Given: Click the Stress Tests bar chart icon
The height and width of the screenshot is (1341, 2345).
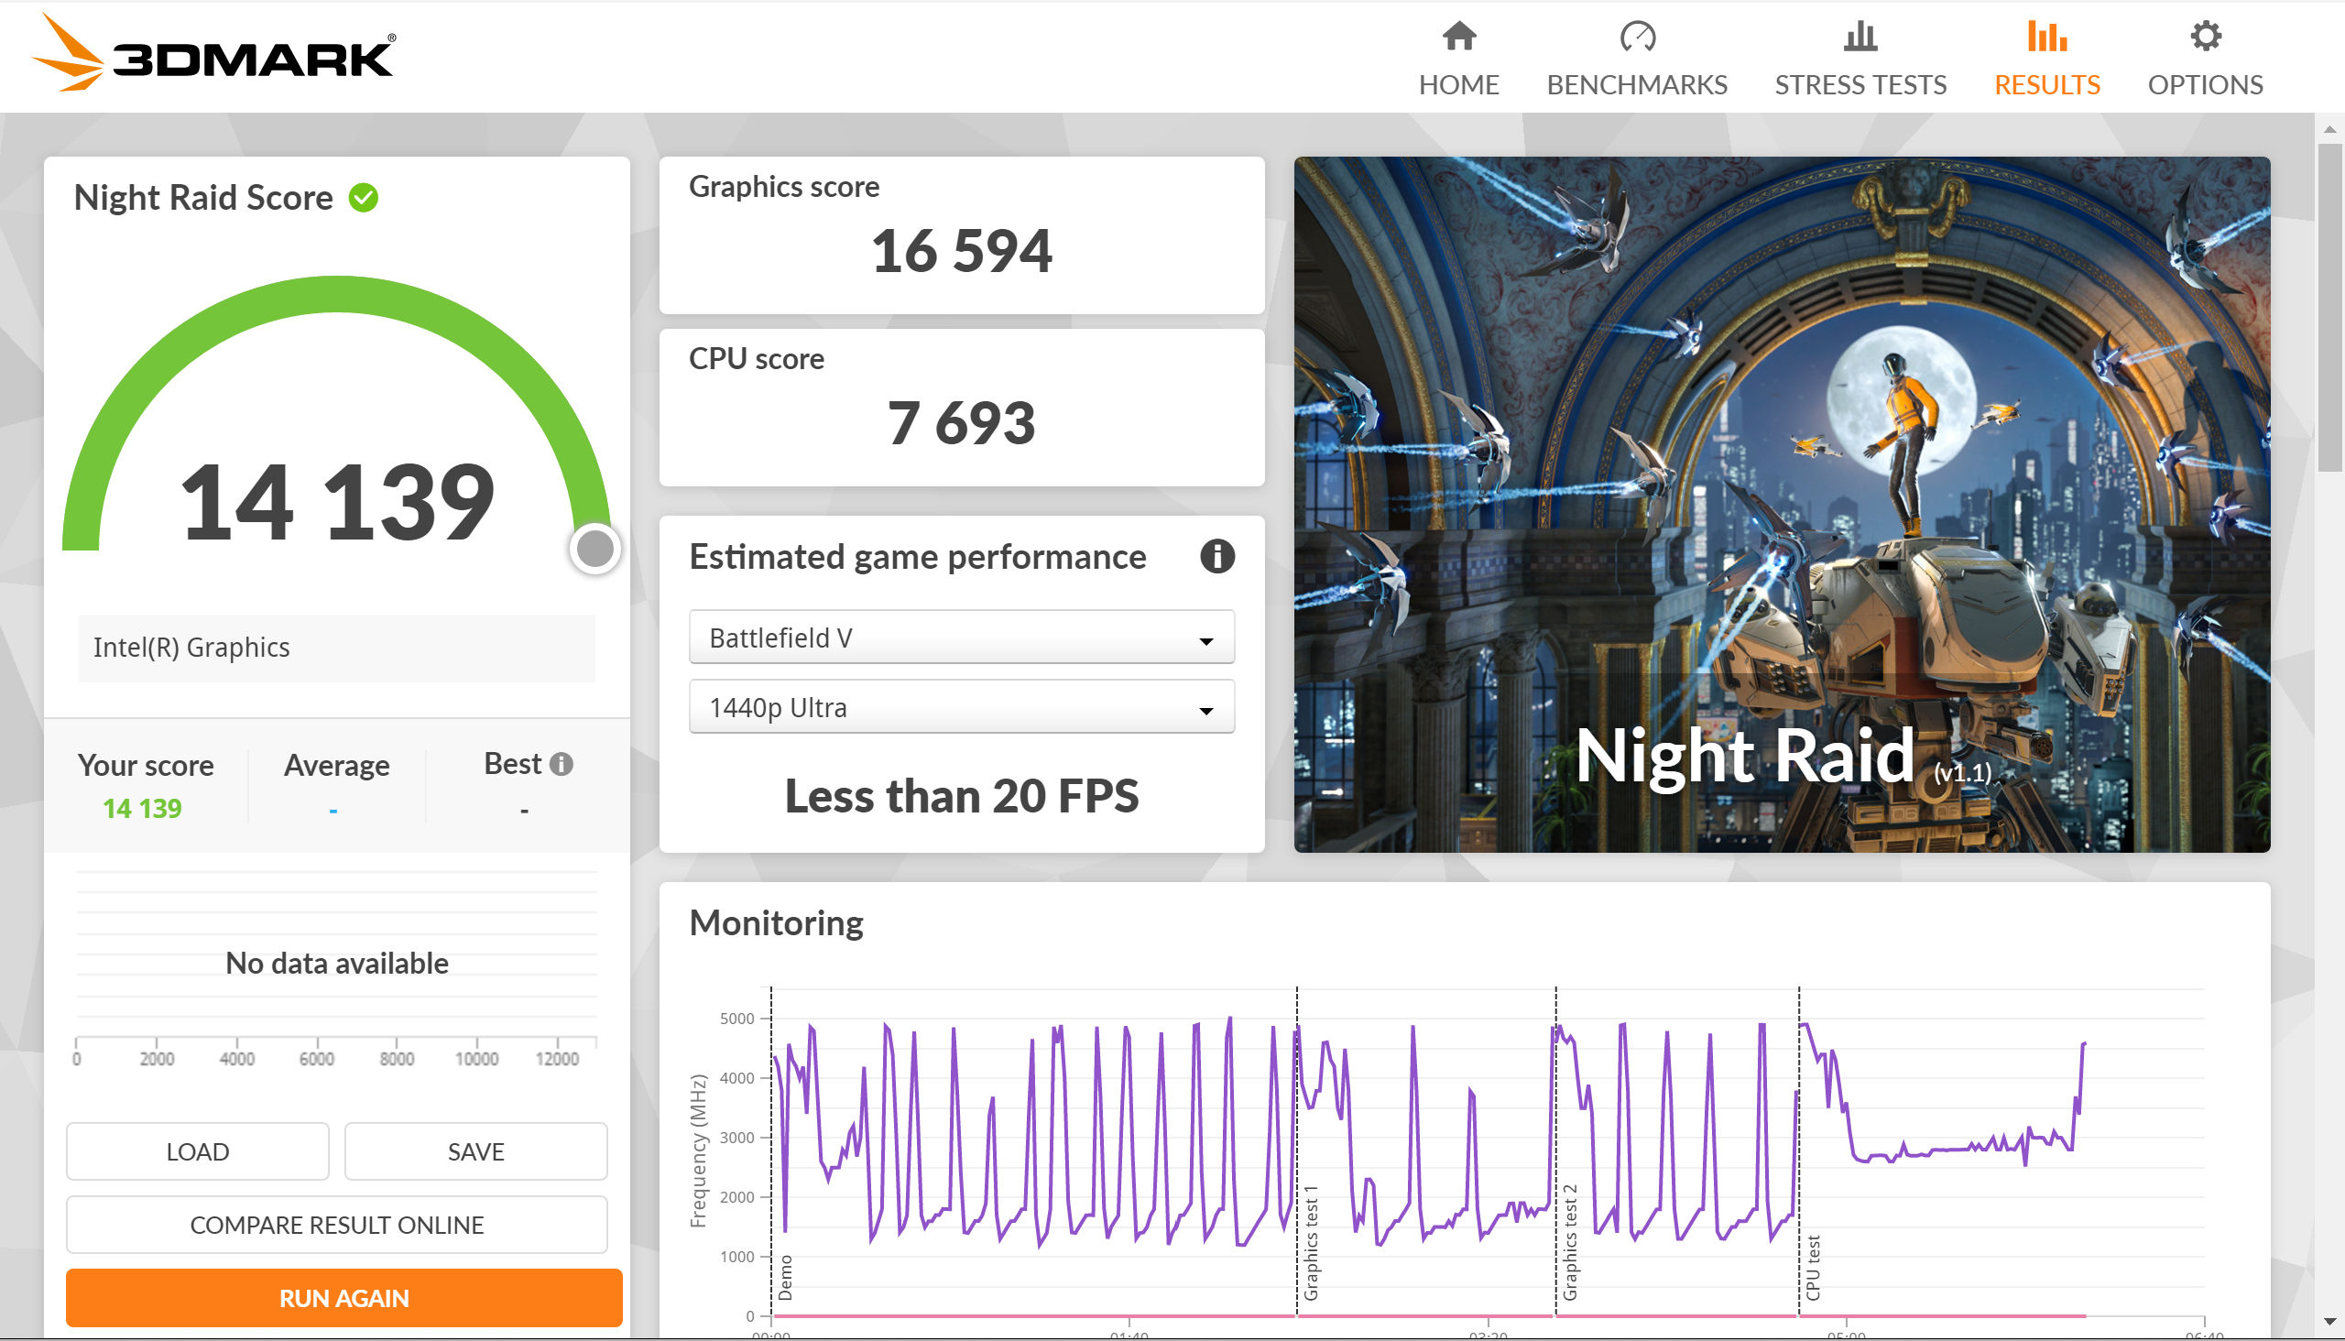Looking at the screenshot, I should (x=1860, y=37).
